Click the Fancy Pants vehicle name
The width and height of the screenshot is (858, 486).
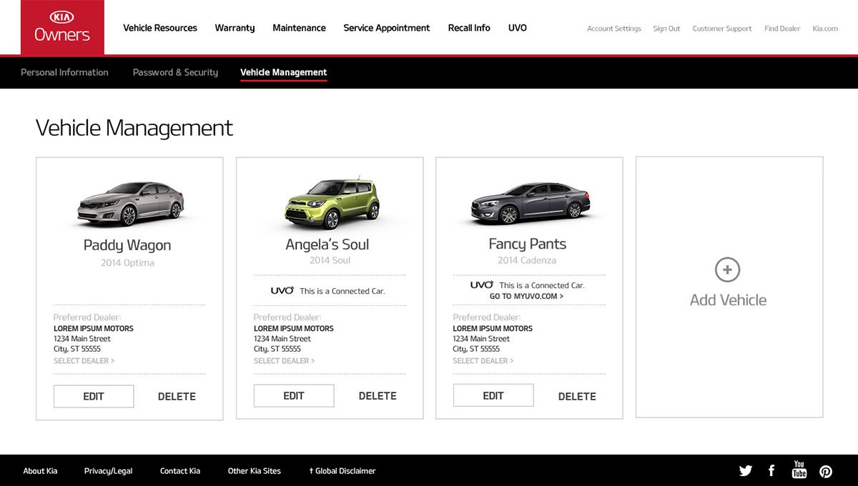pos(528,244)
